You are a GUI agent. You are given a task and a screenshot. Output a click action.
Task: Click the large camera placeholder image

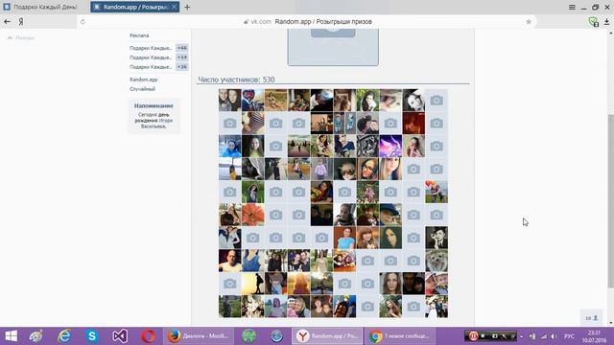333,46
